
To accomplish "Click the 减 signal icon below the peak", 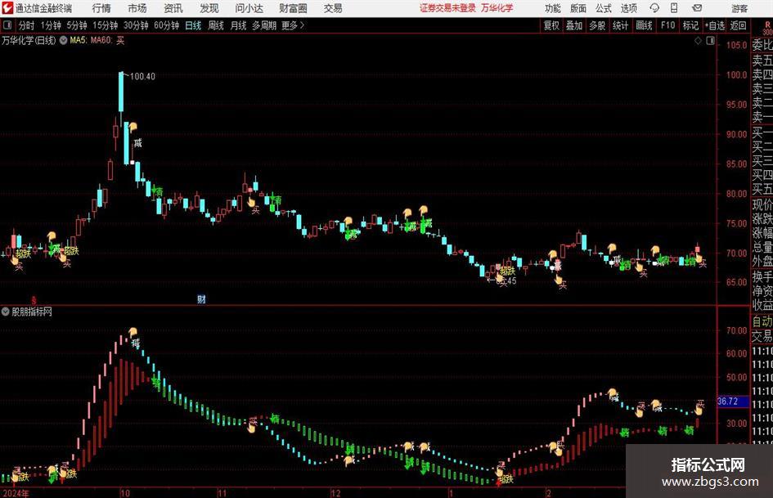I will [x=137, y=143].
